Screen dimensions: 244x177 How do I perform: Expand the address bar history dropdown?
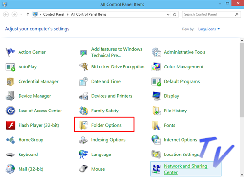point(168,15)
